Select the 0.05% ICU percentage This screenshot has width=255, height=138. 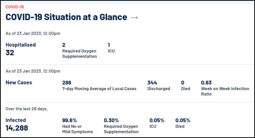[x=157, y=120]
